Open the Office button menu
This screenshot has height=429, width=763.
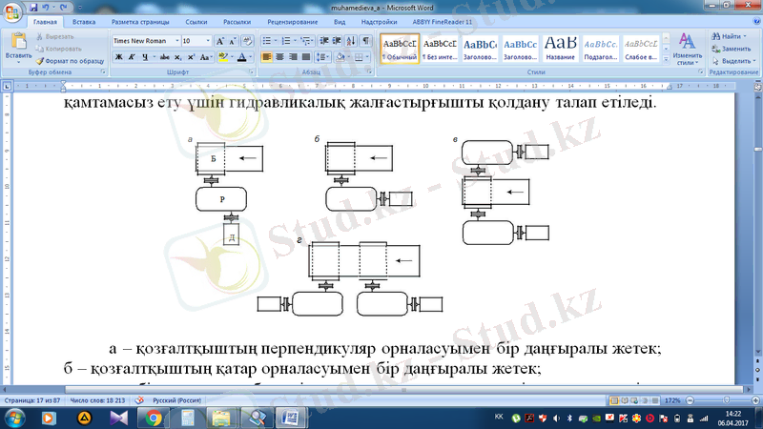coord(12,11)
